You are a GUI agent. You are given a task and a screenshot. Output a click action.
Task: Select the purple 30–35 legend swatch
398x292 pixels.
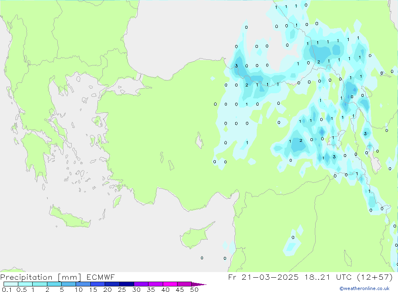point(141,284)
